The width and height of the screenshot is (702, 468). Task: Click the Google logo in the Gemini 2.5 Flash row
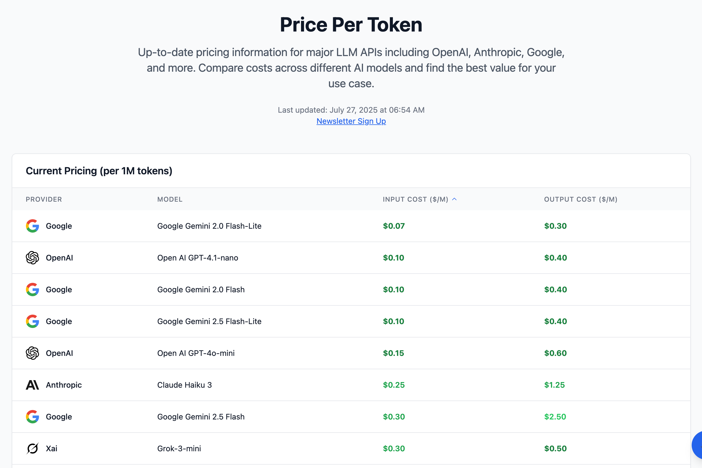(32, 417)
